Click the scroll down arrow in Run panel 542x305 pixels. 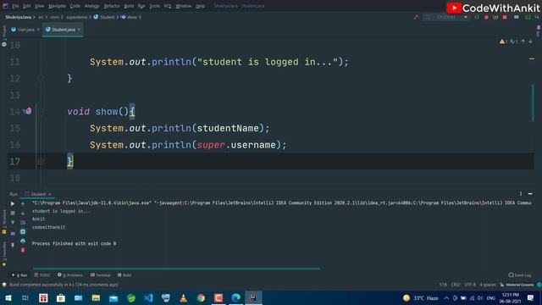click(x=23, y=213)
